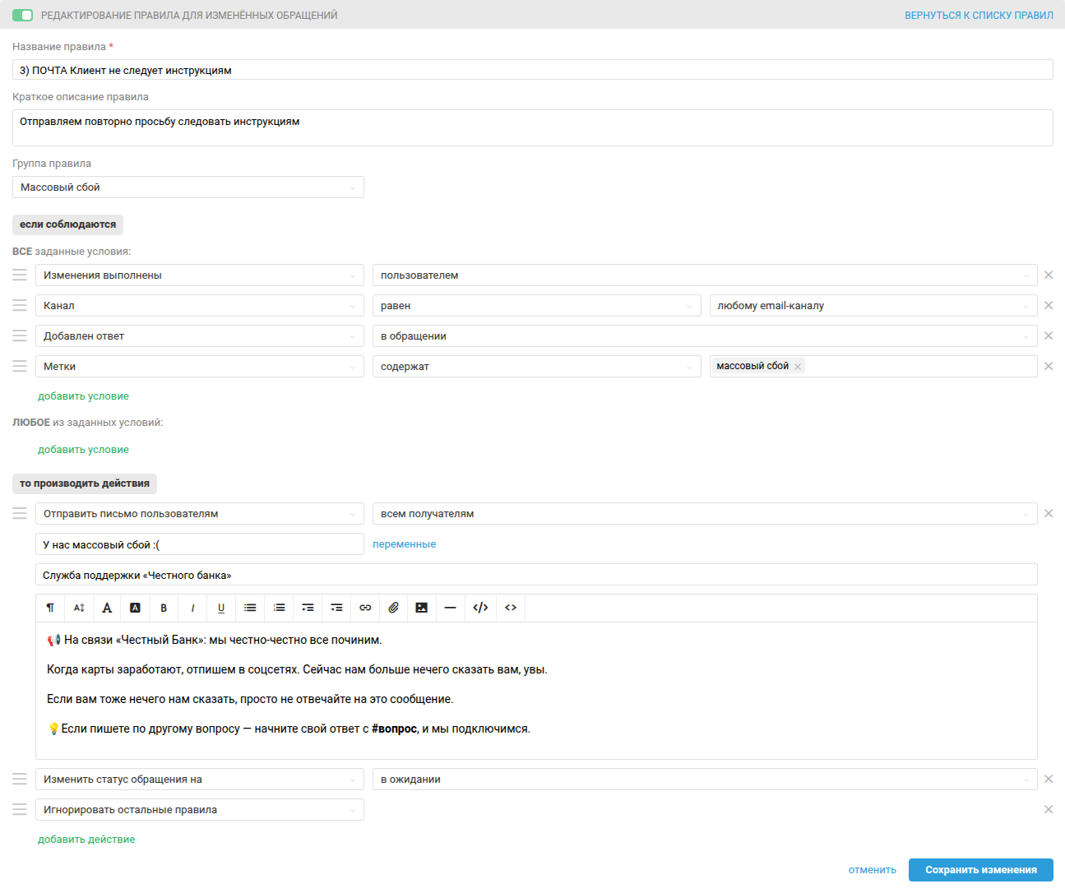Remove the 'Добавлен ответ' condition
This screenshot has height=893, width=1065.
click(x=1049, y=335)
